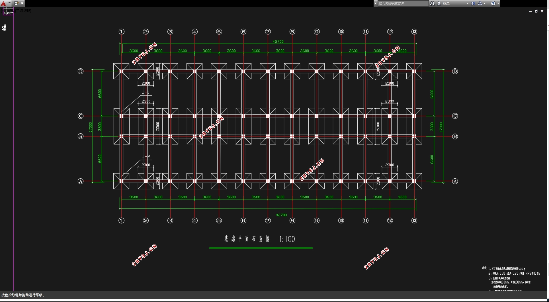Open the dropdown arrow beside 登录

468,3
